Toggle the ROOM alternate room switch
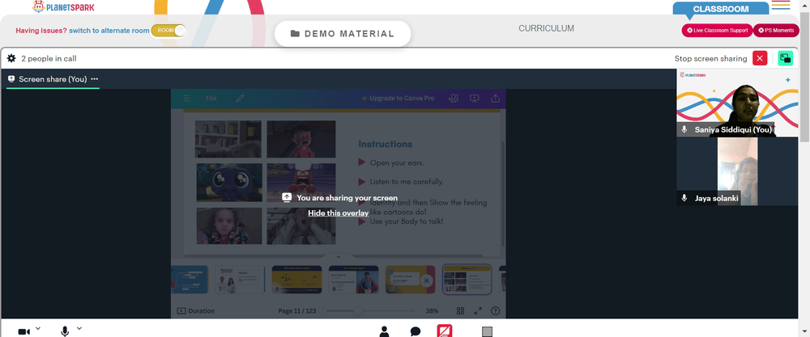The width and height of the screenshot is (810, 337). [x=168, y=31]
